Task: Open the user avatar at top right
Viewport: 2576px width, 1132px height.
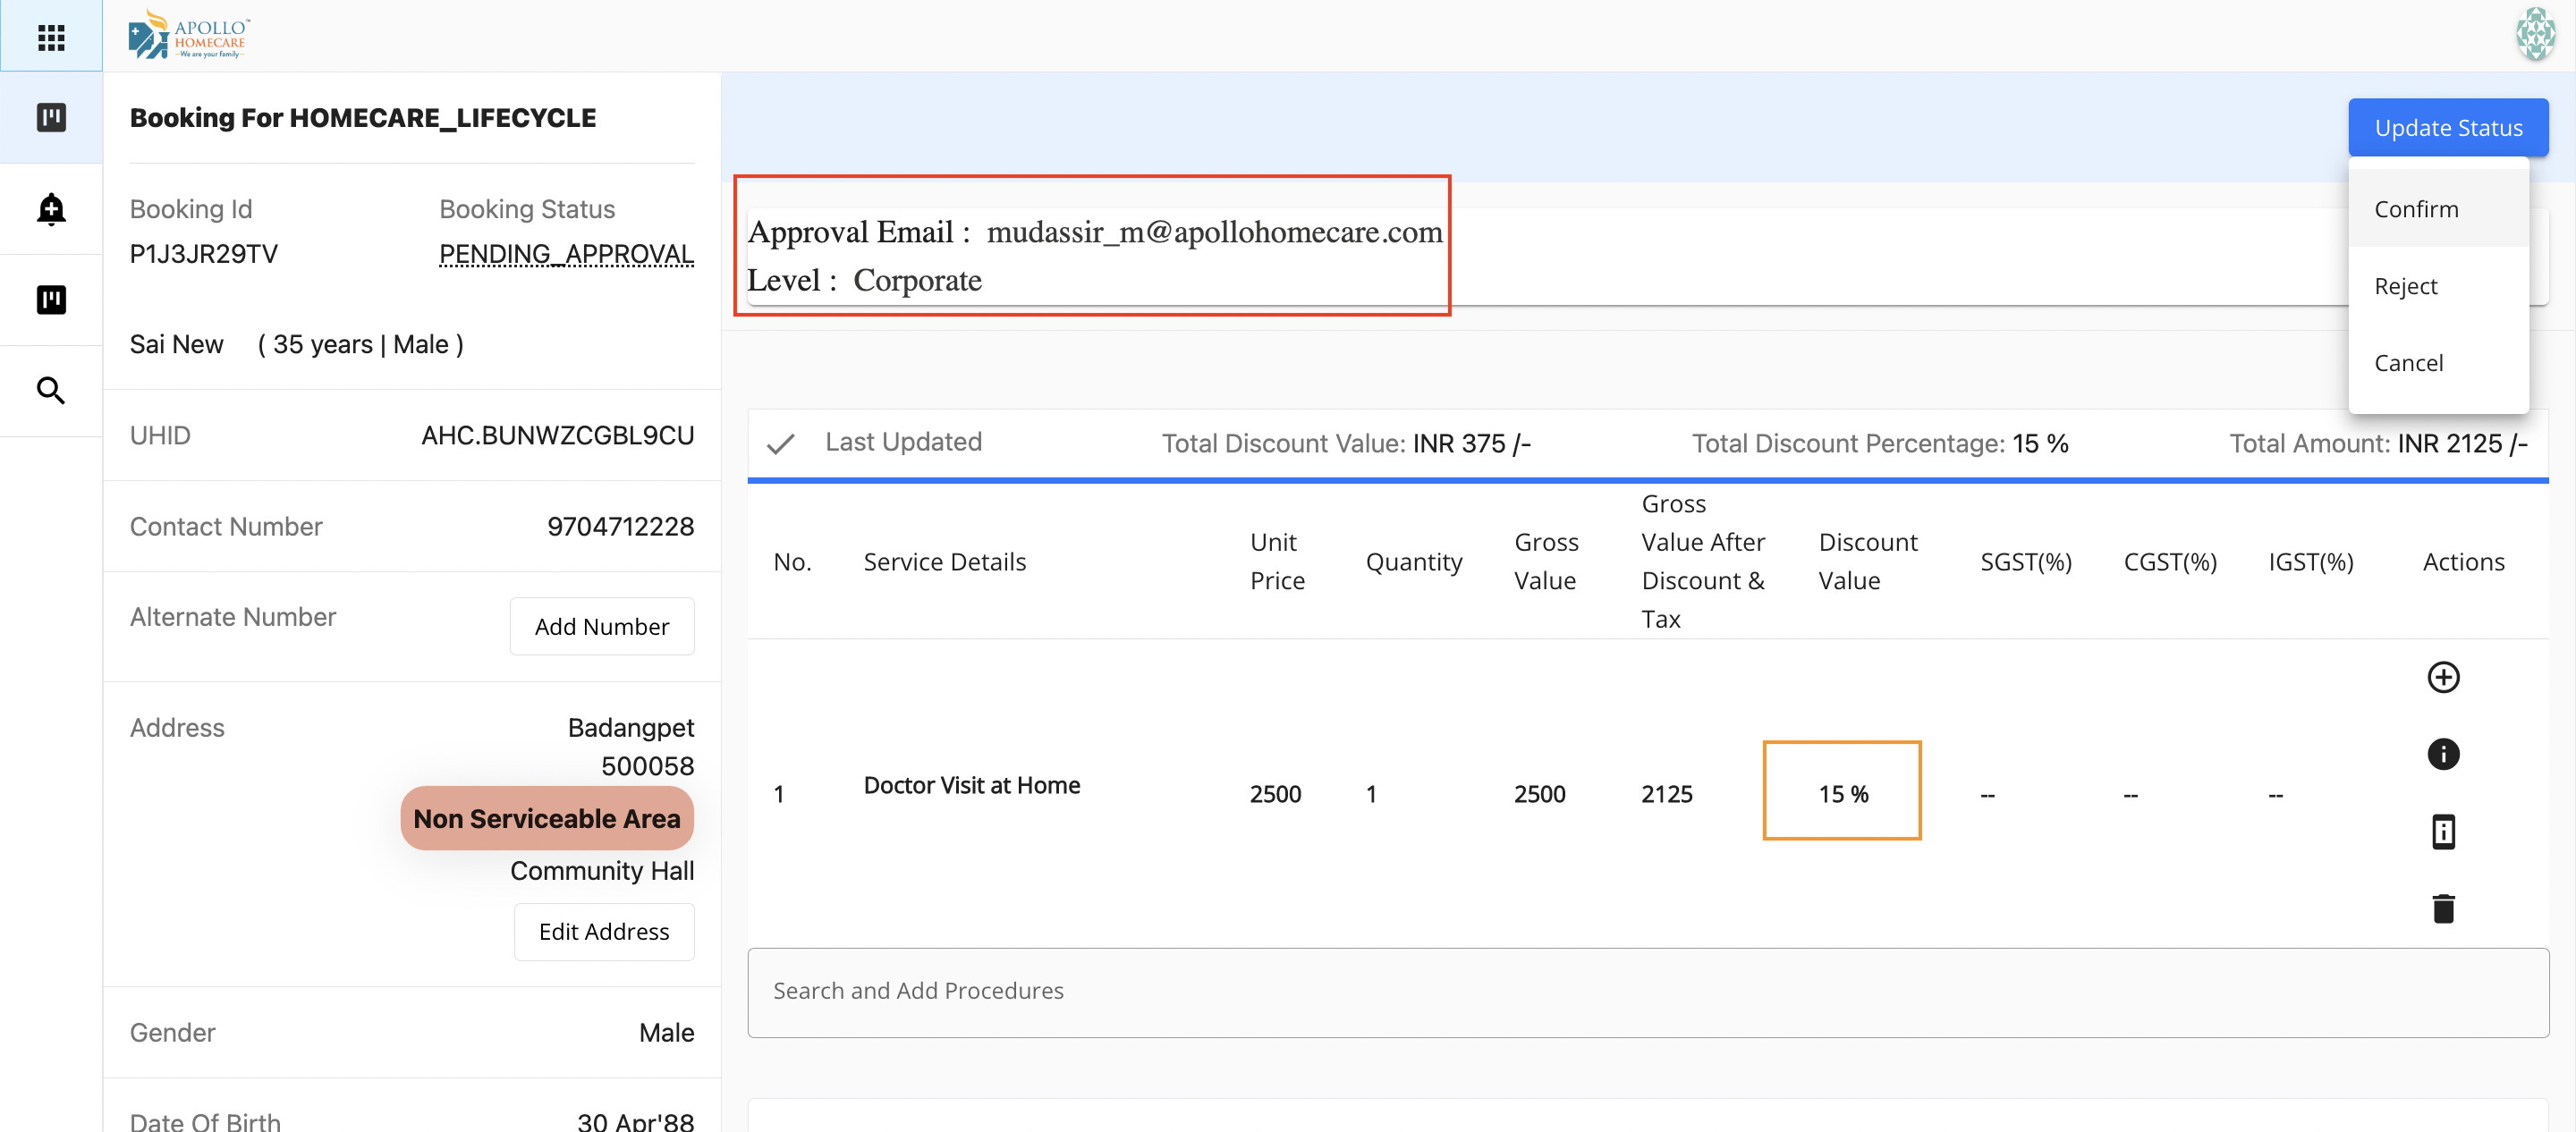Action: (x=2535, y=35)
